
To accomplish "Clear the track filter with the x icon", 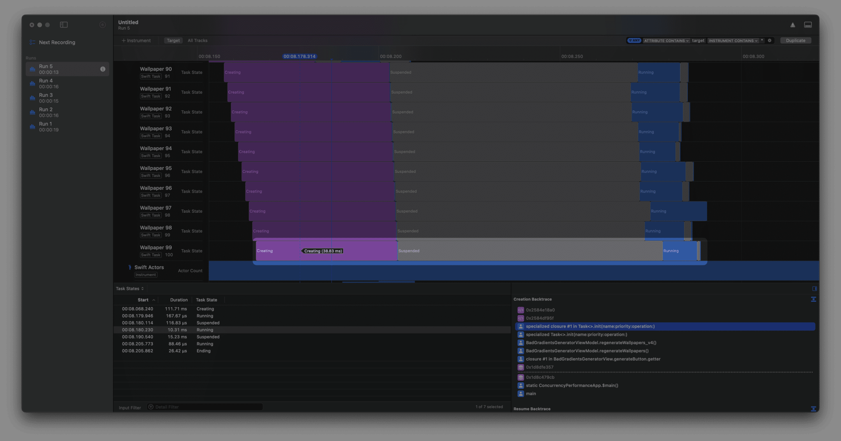I will pos(770,41).
